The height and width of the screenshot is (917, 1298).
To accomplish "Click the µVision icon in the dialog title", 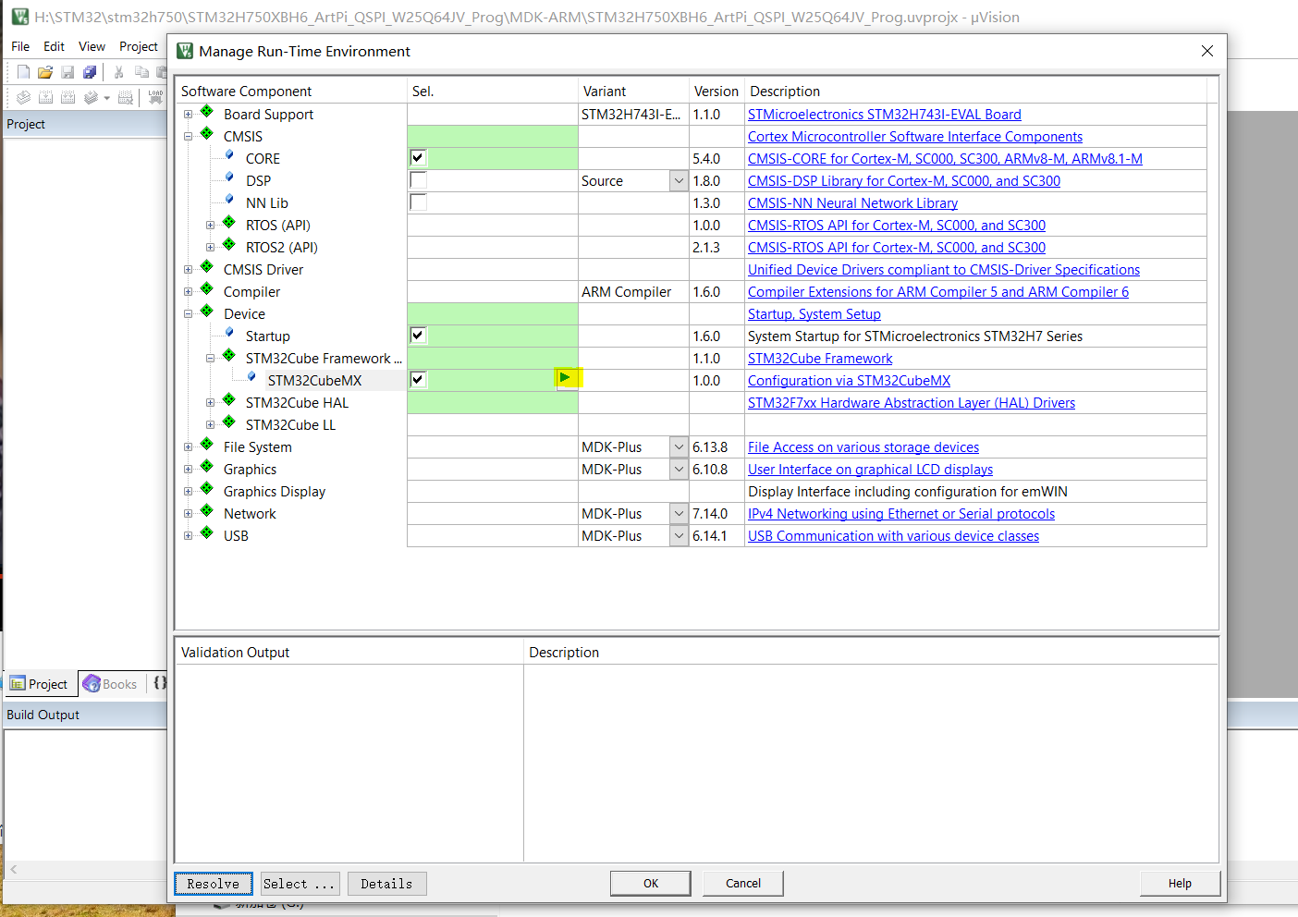I will tap(185, 51).
